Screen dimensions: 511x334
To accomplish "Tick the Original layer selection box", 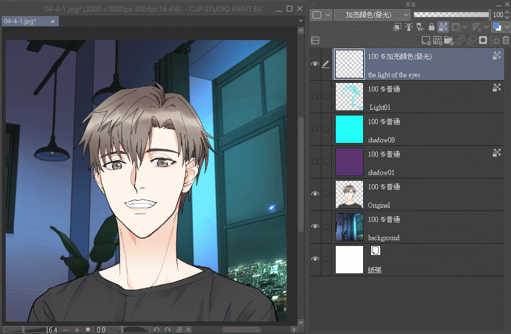I will click(326, 194).
